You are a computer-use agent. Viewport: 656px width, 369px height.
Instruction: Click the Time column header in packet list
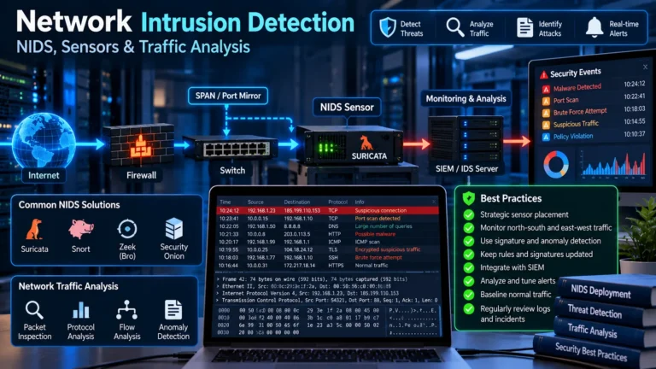pos(225,202)
